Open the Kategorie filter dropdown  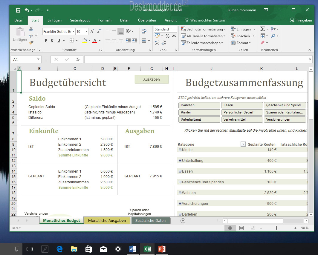point(243,144)
